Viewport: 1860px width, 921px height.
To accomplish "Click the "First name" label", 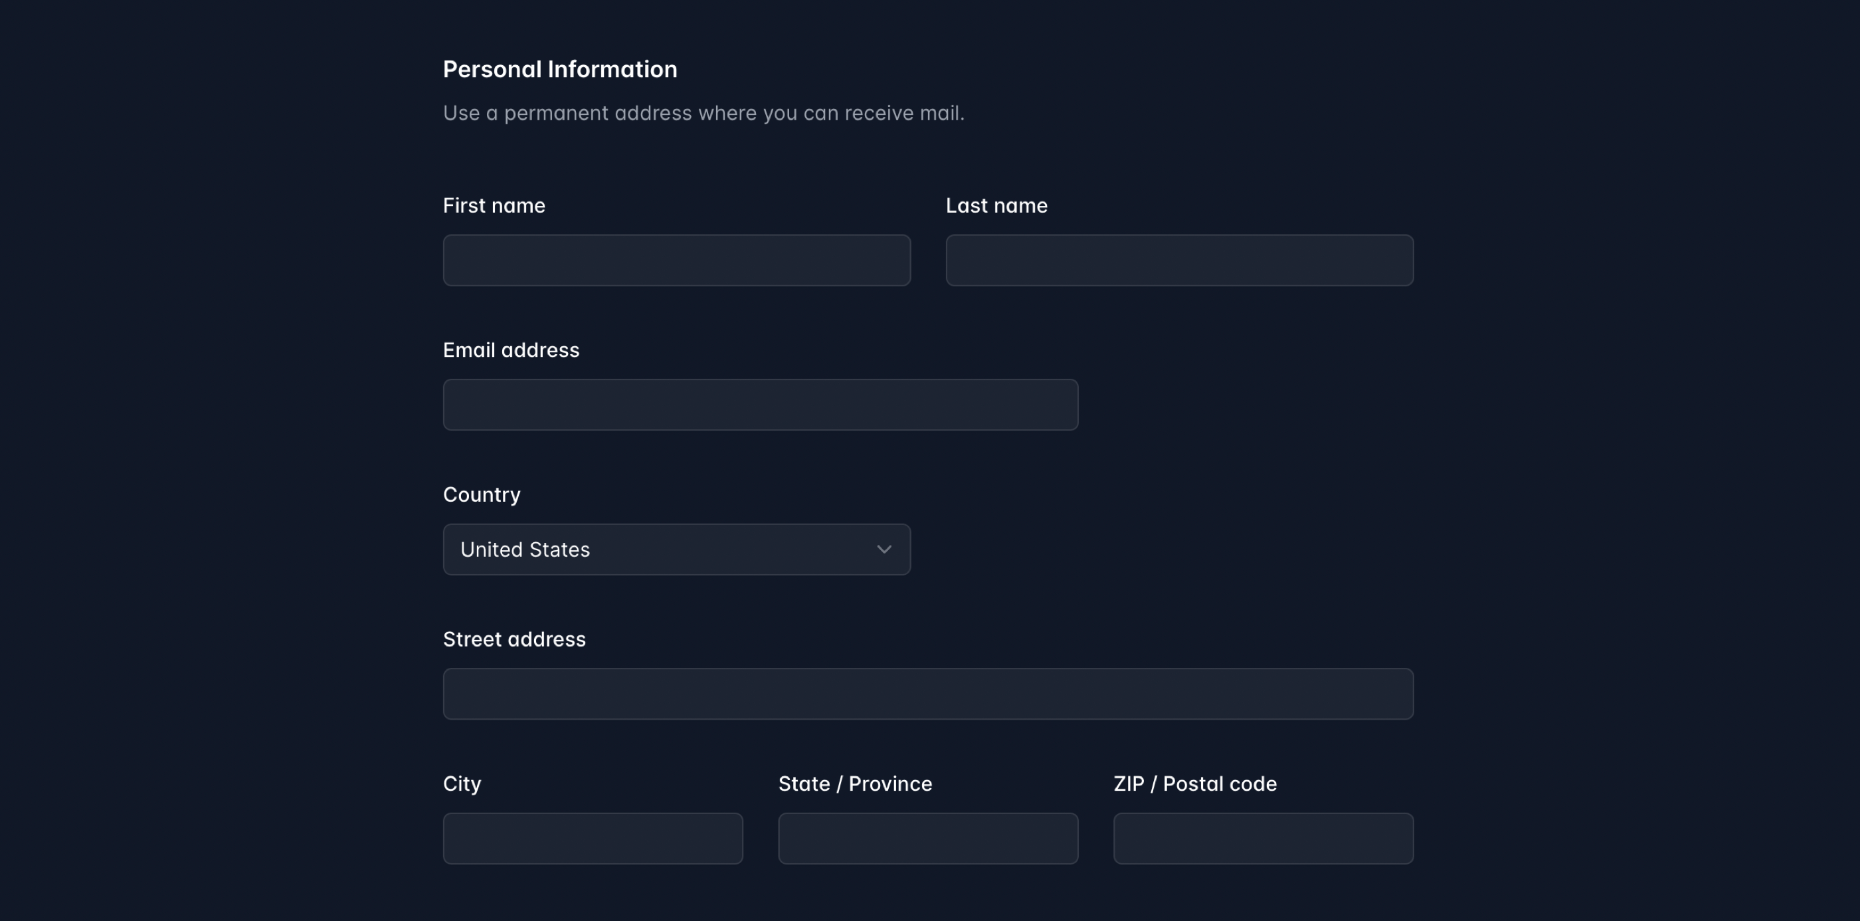I will [x=494, y=206].
